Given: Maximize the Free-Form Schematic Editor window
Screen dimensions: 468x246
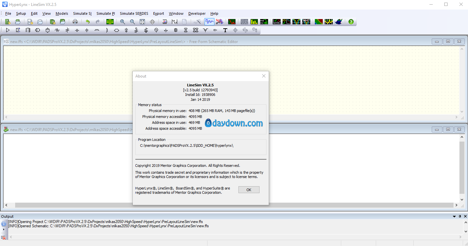Looking at the screenshot, I should click(448, 41).
